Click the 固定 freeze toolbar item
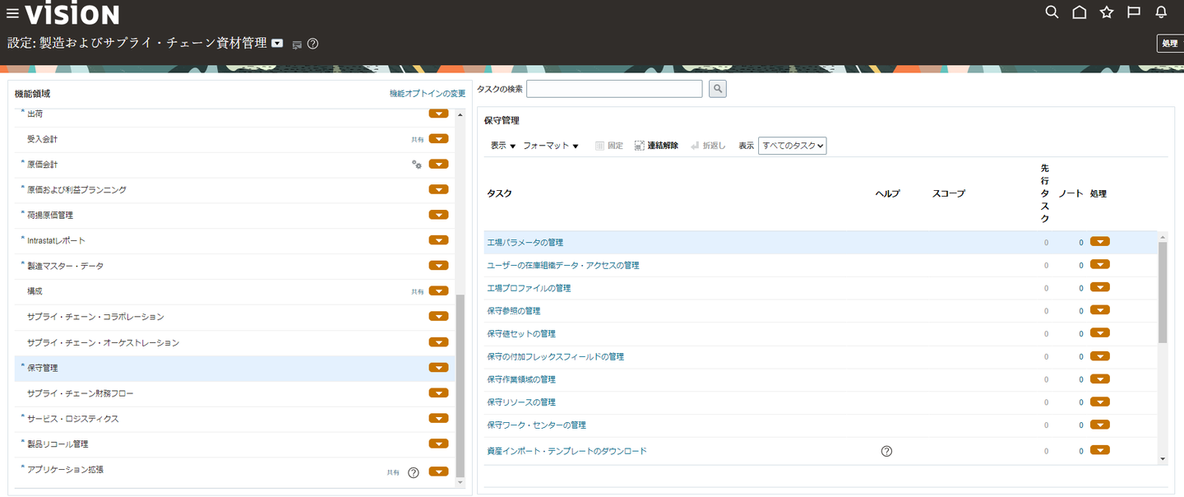This screenshot has height=497, width=1184. point(608,146)
